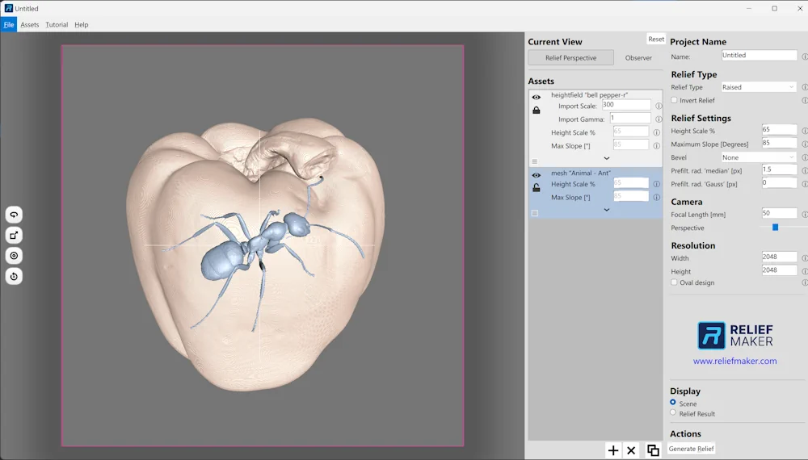Remove selected asset with the X icon
808x460 pixels.
click(x=632, y=450)
